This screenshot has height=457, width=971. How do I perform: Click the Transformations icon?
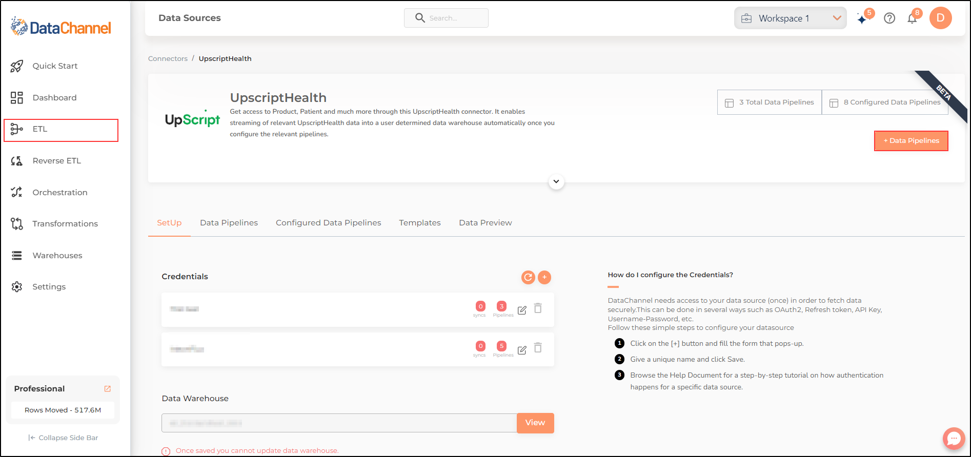pyautogui.click(x=17, y=224)
